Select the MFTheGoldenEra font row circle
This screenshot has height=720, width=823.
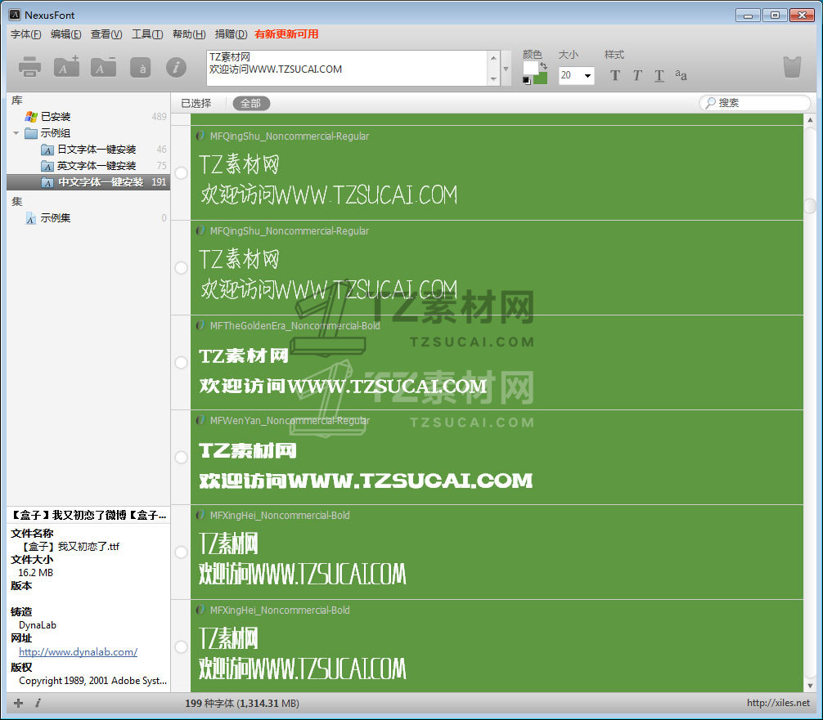[181, 362]
